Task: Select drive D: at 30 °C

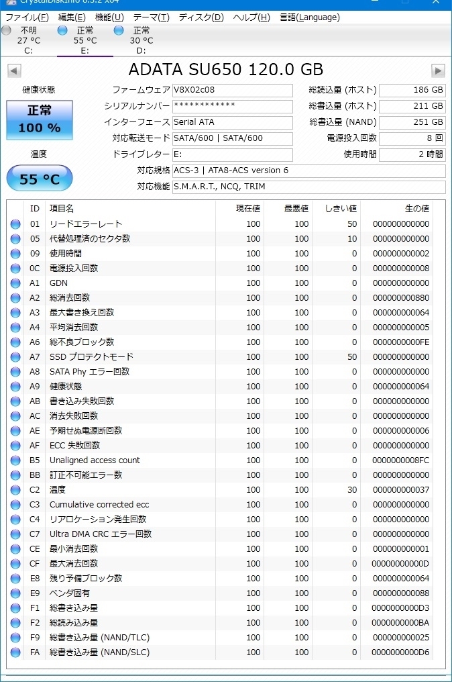Action: pyautogui.click(x=142, y=40)
